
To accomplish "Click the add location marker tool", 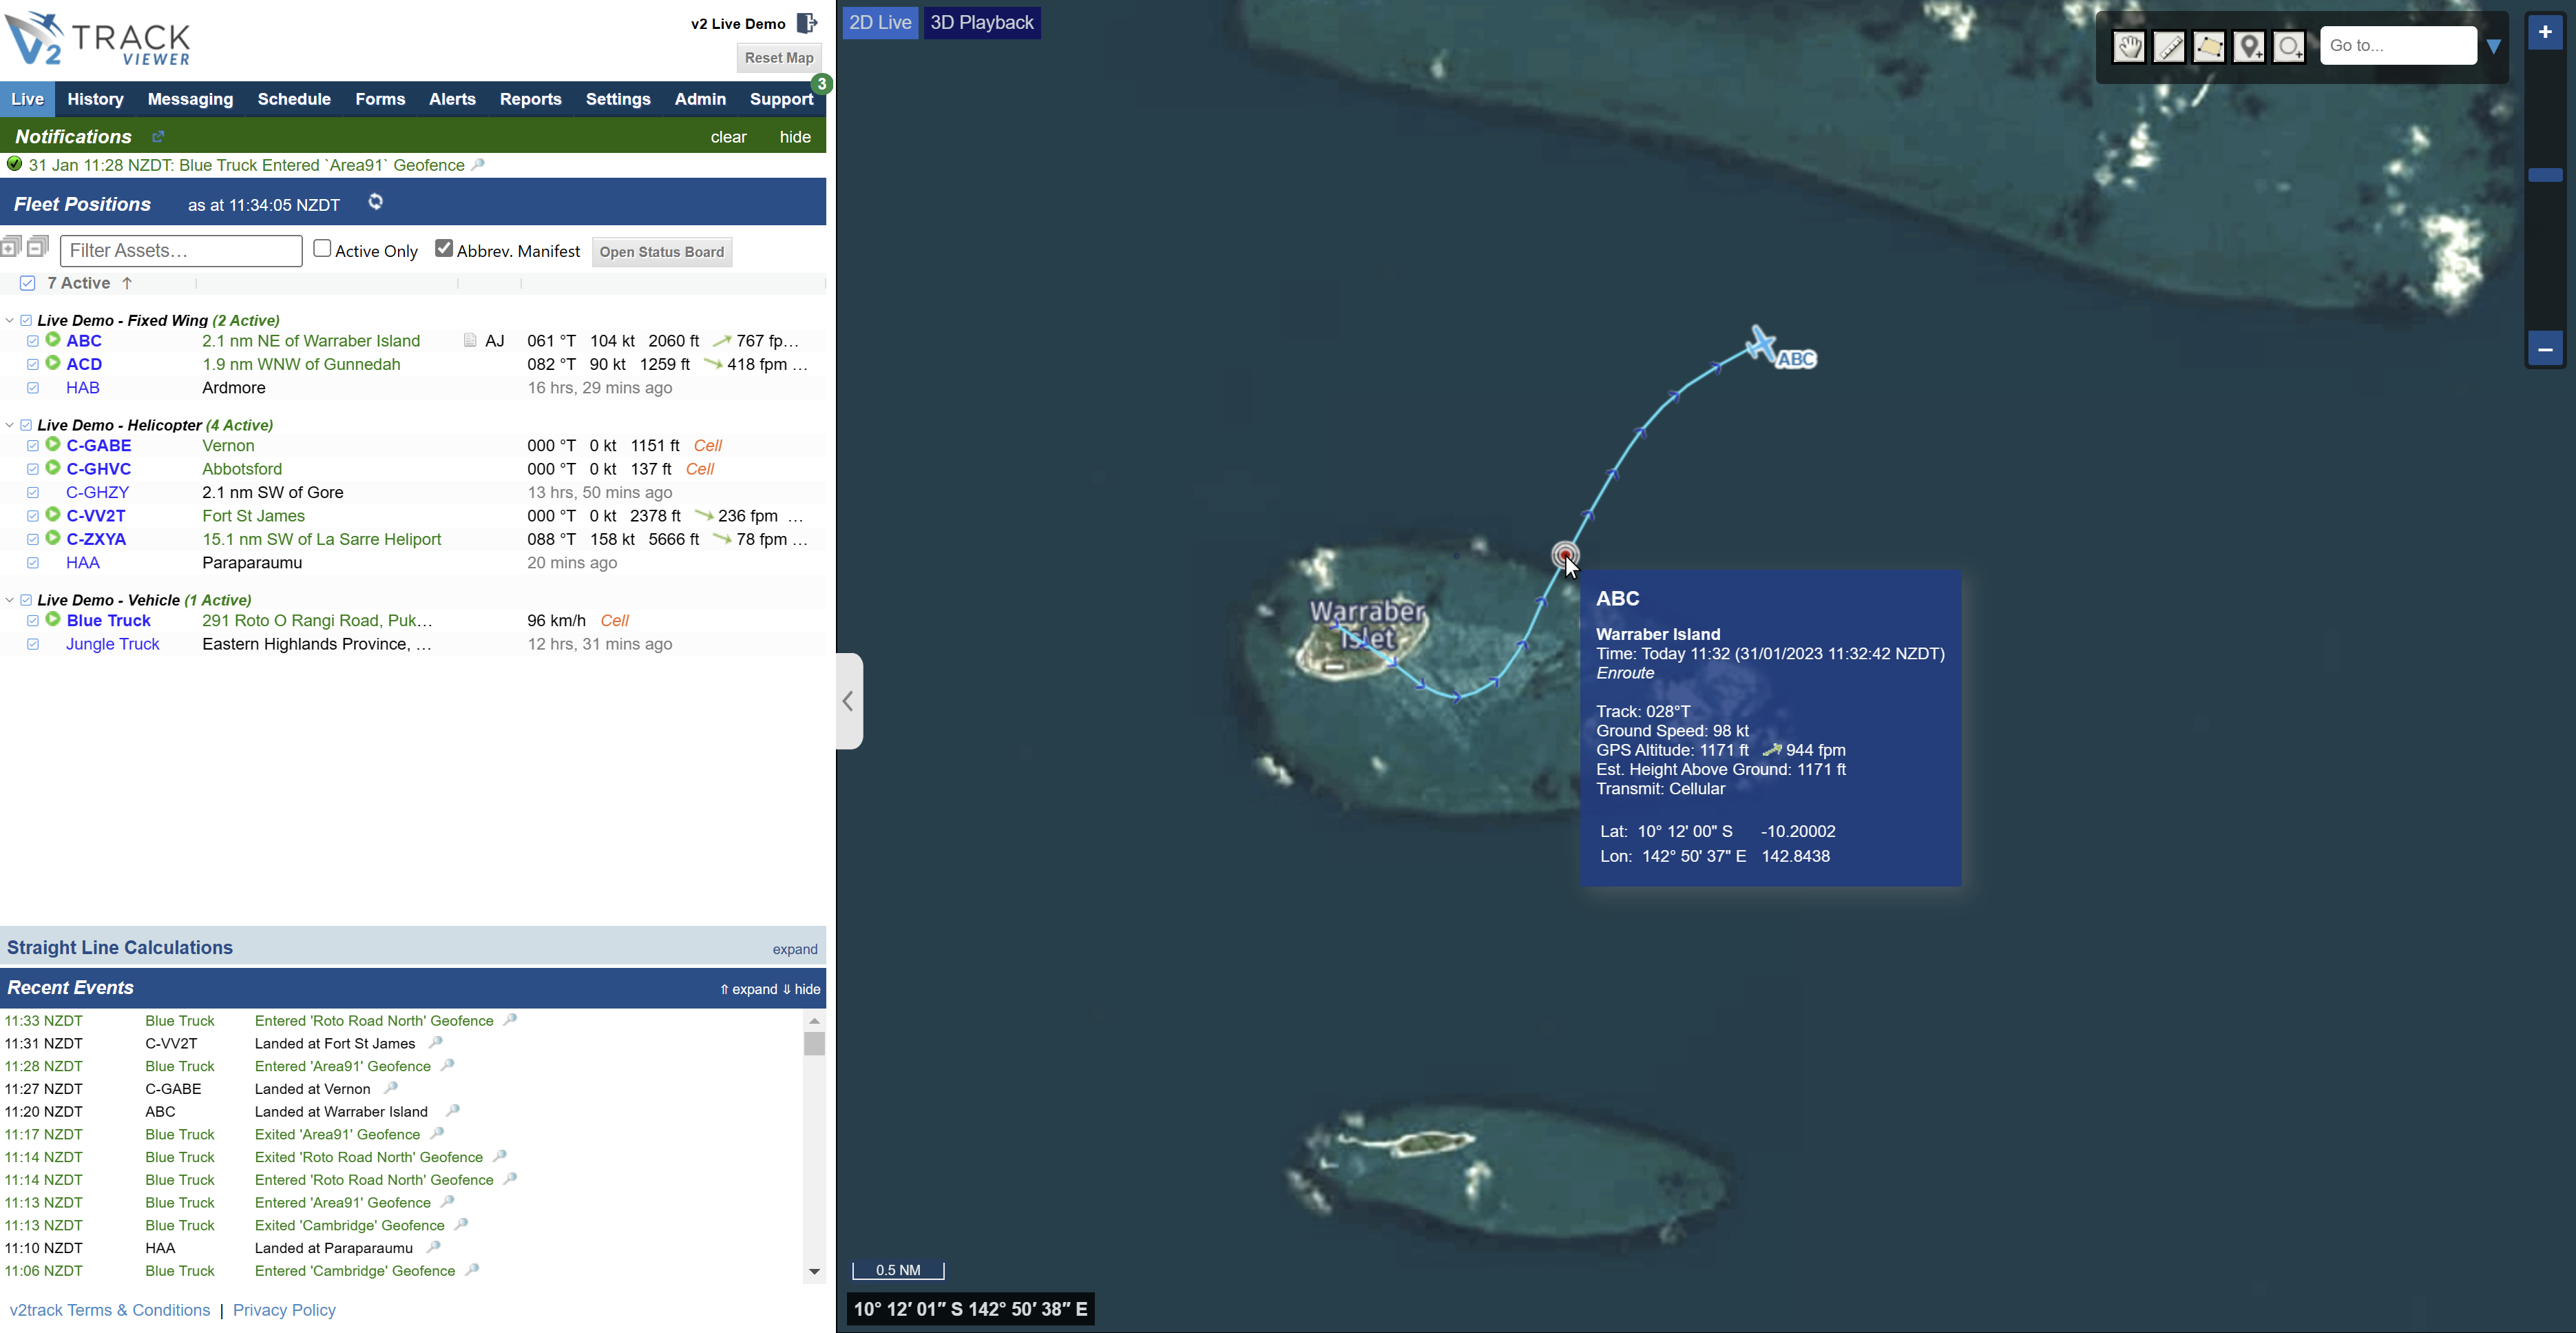I will [2249, 46].
